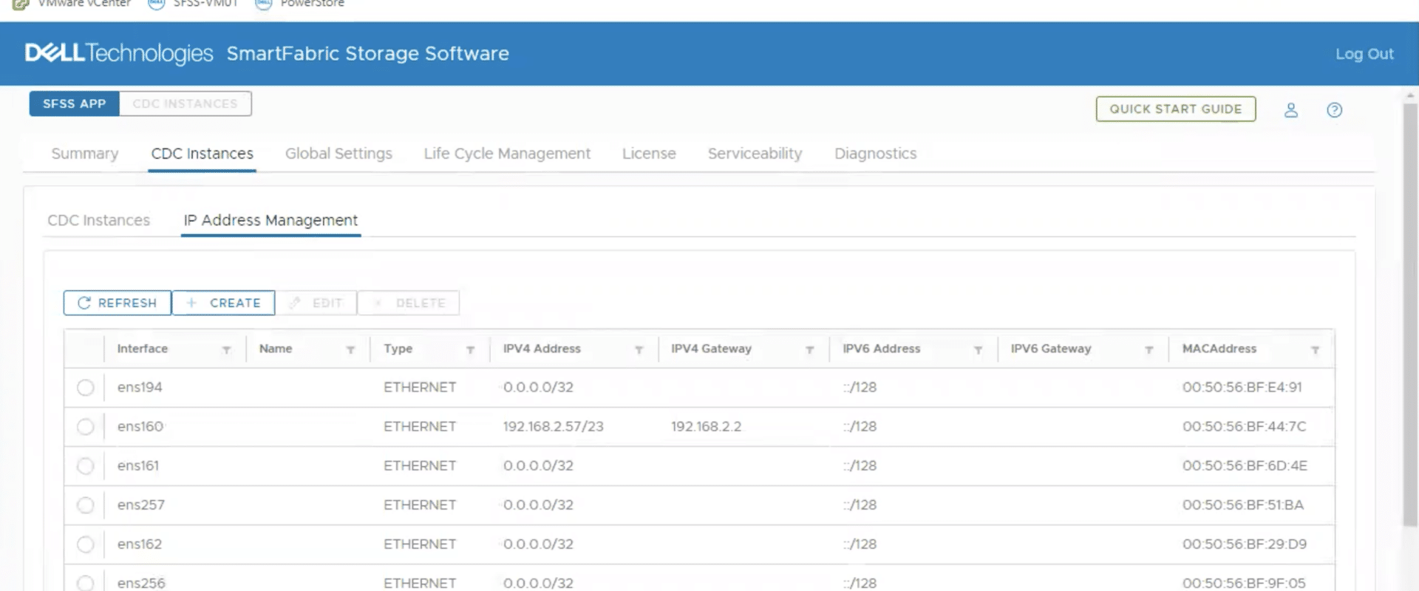Viewport: 1419px width, 591px height.
Task: Select the ens161 row radio button
Action: (86, 465)
